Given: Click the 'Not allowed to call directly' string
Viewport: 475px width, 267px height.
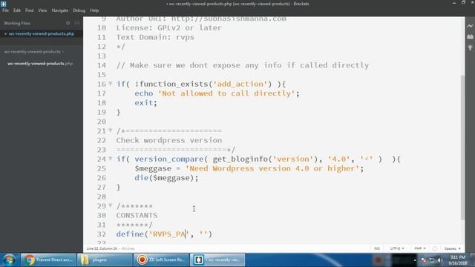Looking at the screenshot, I should [x=226, y=93].
